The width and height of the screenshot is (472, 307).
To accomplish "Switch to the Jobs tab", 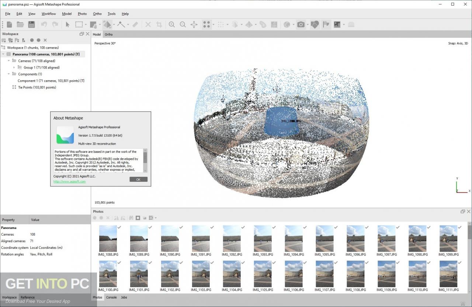I will pyautogui.click(x=124, y=297).
